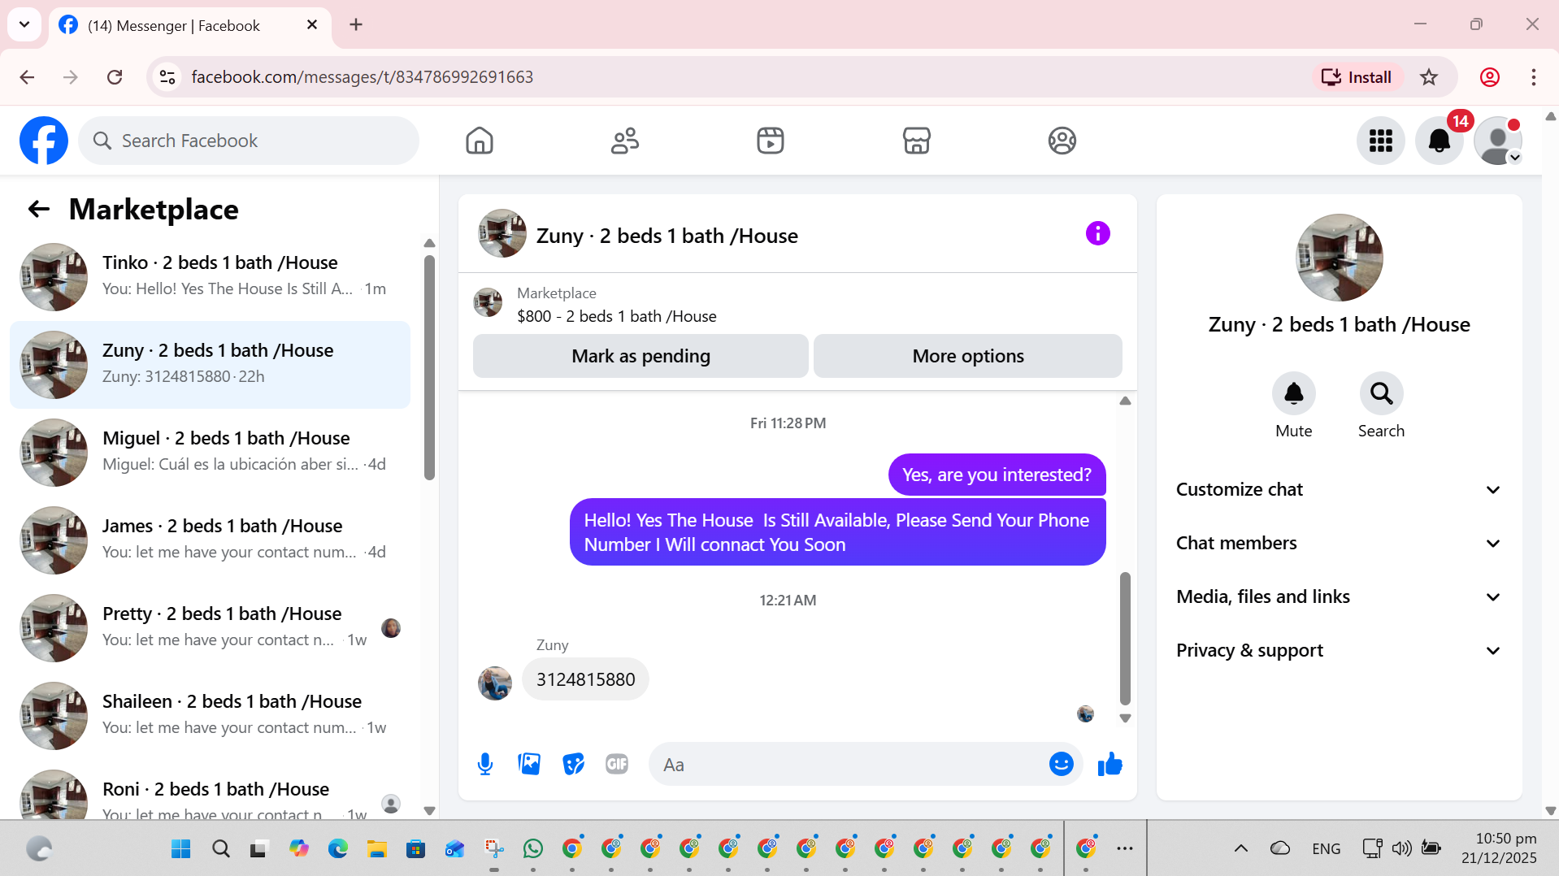This screenshot has width=1559, height=876.
Task: Open the Windows Start button
Action: (x=180, y=849)
